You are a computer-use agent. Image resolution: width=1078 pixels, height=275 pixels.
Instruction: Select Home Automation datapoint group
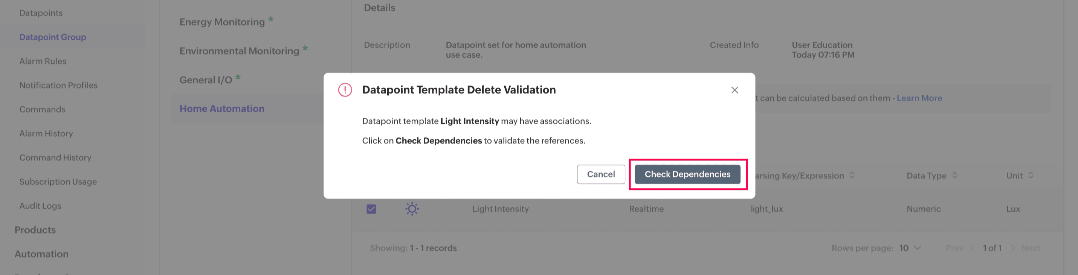[222, 109]
